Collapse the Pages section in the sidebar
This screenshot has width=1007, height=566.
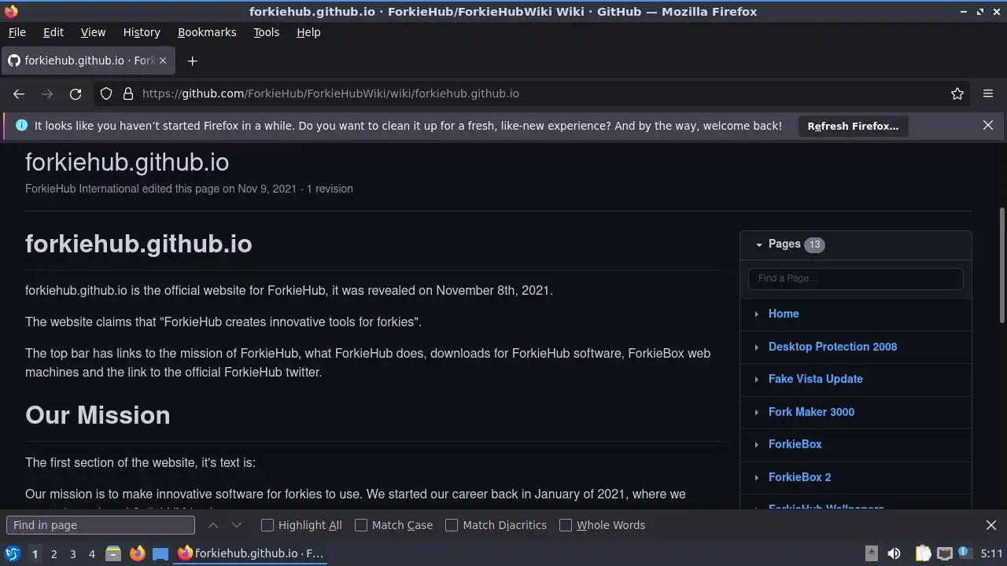759,244
